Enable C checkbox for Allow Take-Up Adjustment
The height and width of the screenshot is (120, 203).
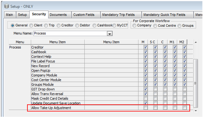point(165,107)
